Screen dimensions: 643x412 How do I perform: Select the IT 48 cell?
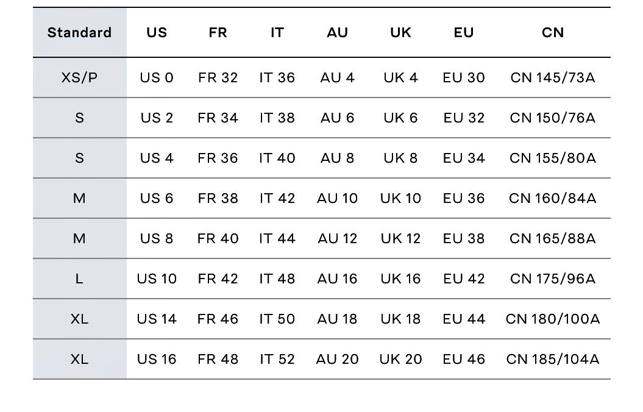click(277, 279)
